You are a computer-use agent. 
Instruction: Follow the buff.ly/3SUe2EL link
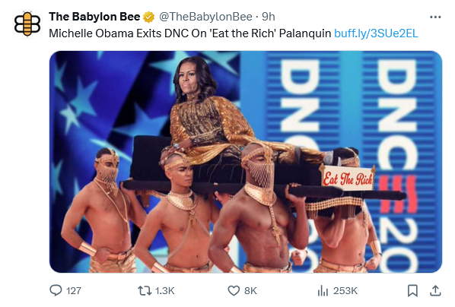[x=376, y=33]
